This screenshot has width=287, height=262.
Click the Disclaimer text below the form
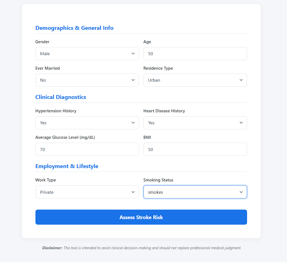tap(142, 248)
